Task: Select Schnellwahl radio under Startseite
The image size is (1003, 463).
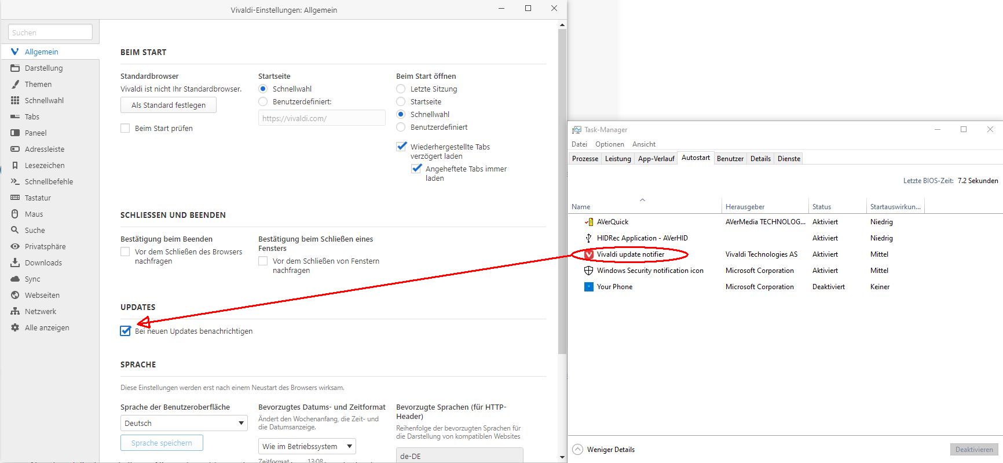Action: click(263, 89)
